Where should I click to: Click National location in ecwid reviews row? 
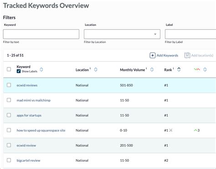(x=82, y=85)
